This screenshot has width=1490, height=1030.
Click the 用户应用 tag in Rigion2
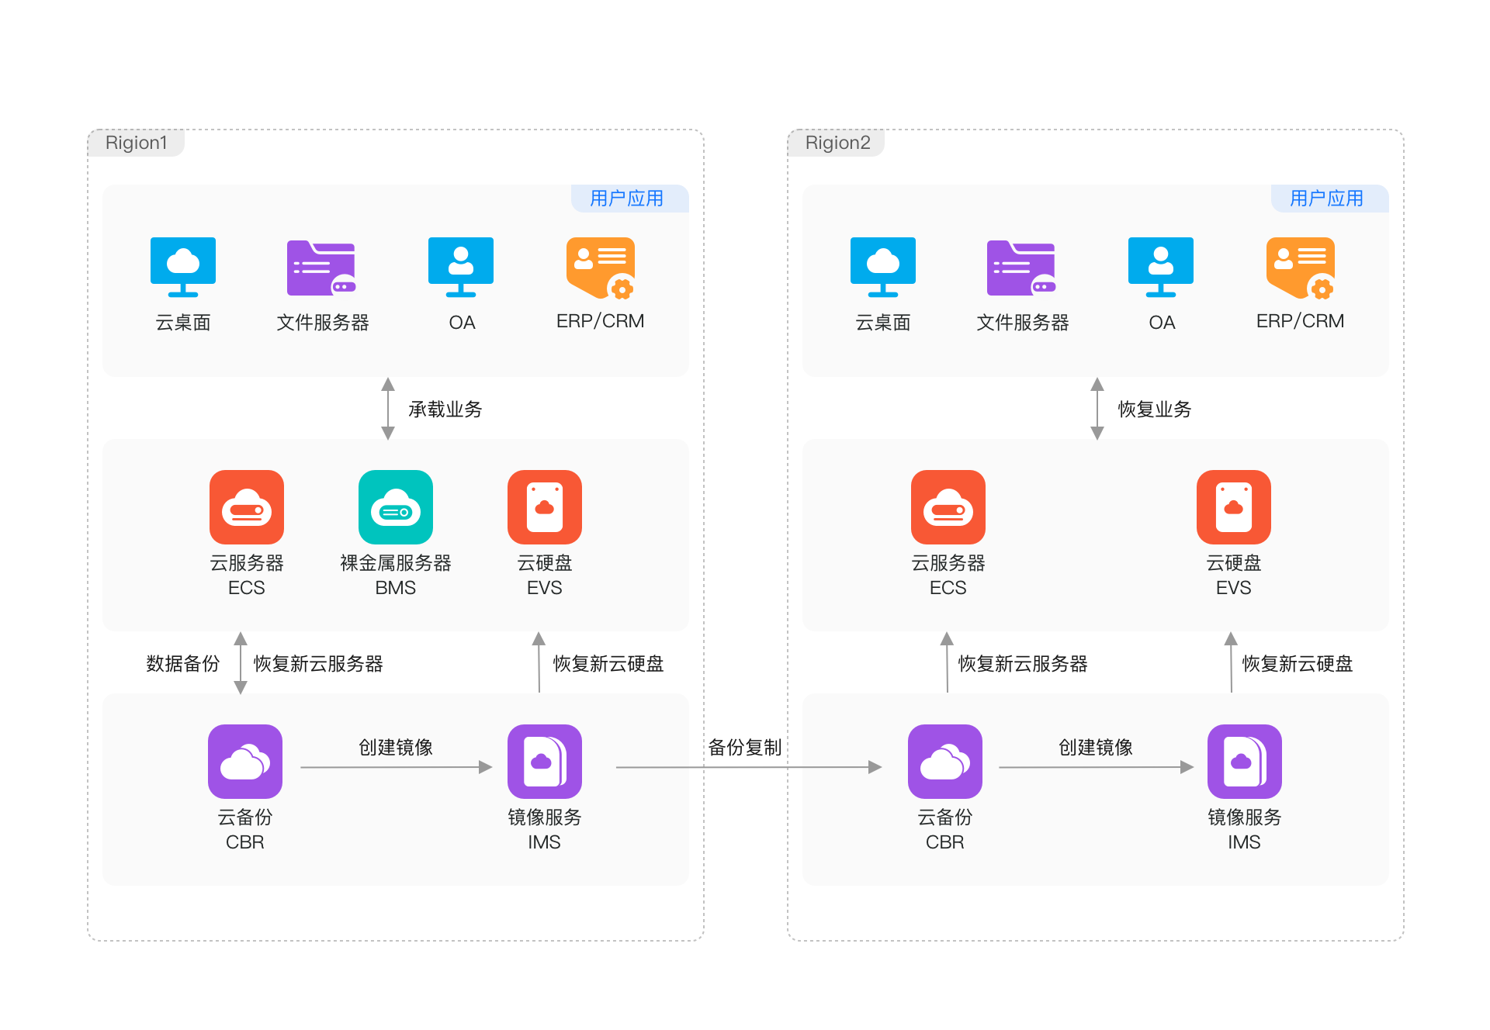tap(1327, 199)
